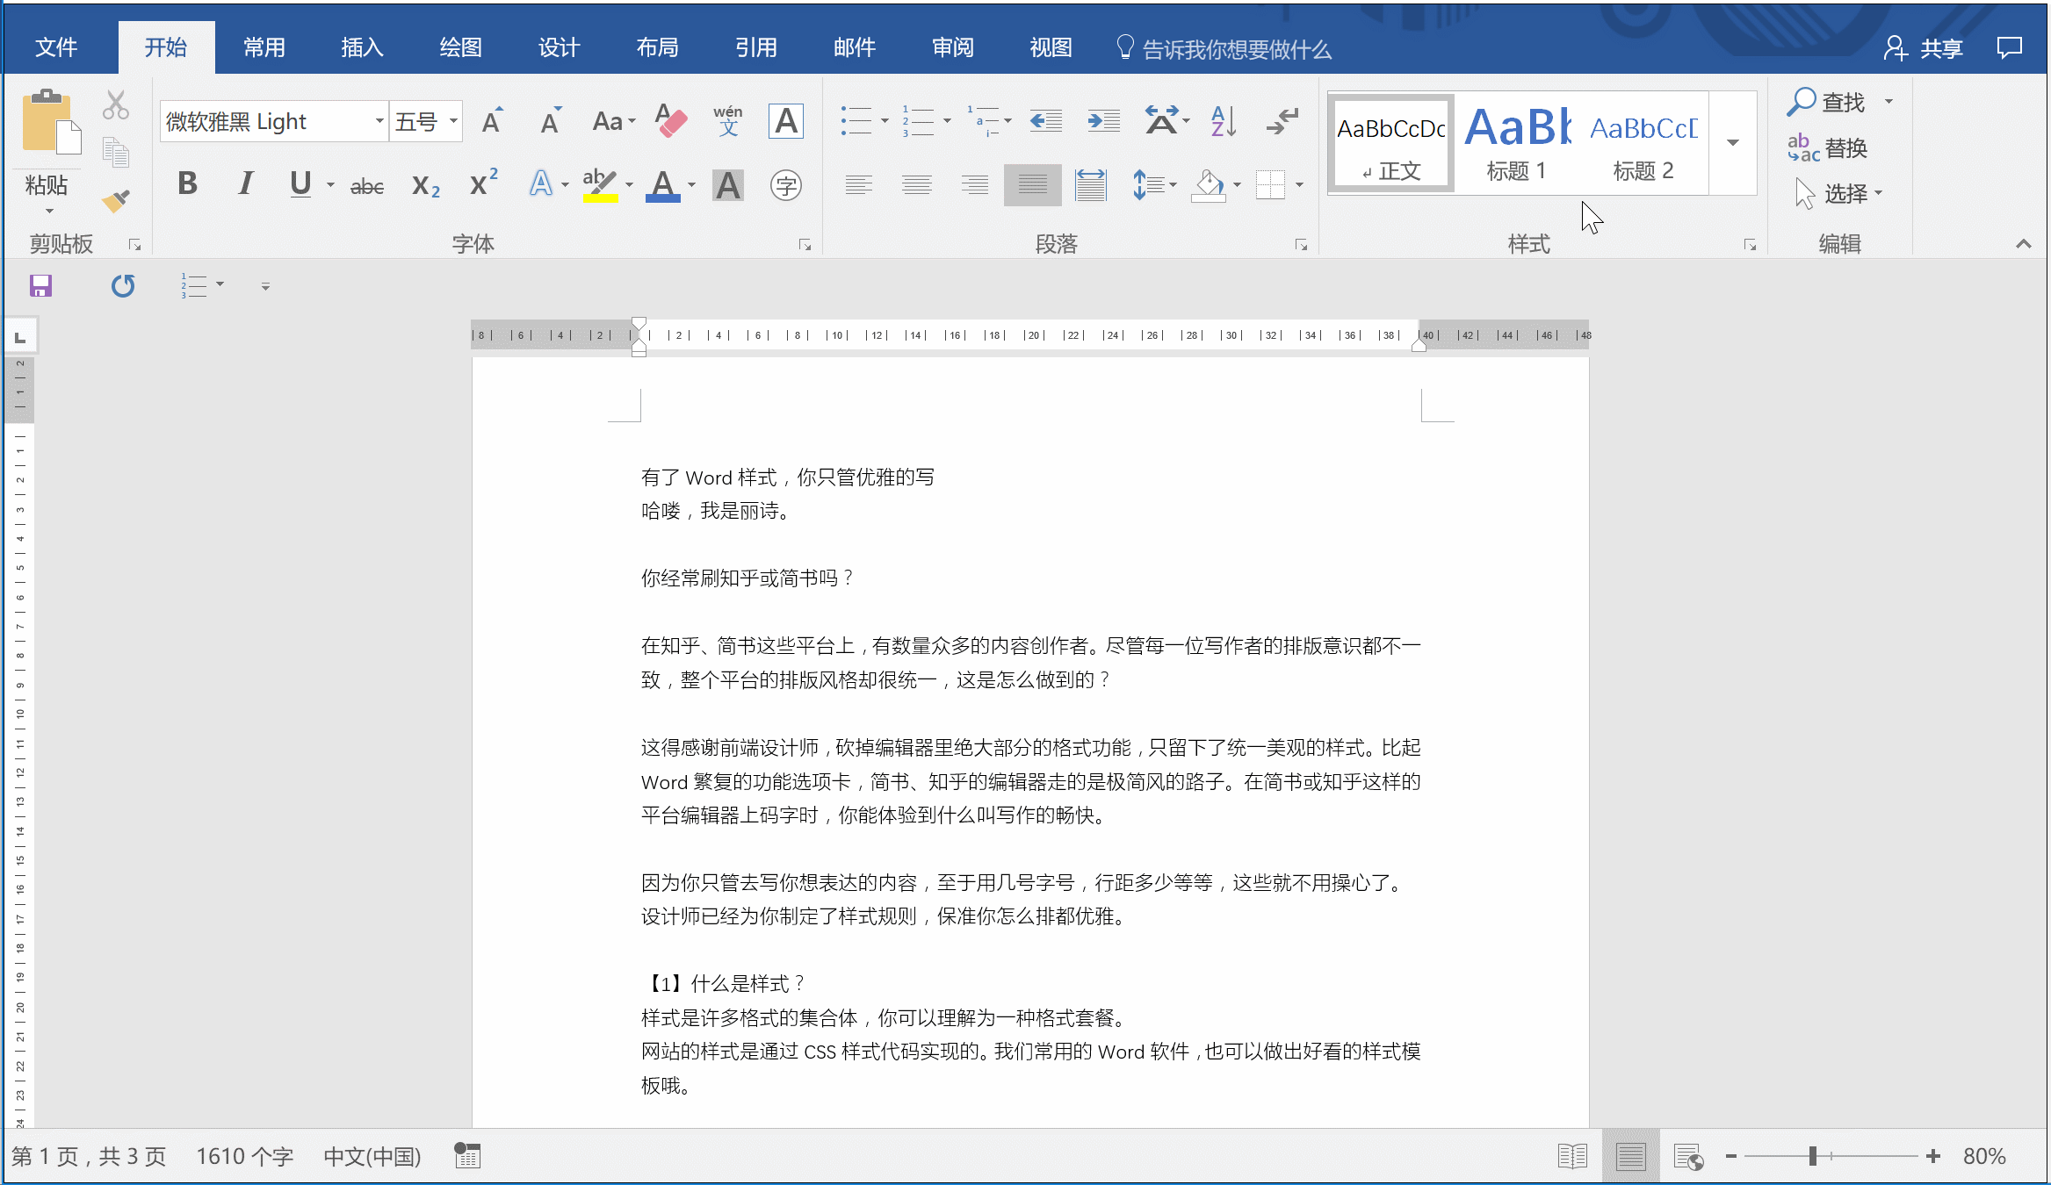2051x1185 pixels.
Task: Toggle underline formatting
Action: coord(300,184)
